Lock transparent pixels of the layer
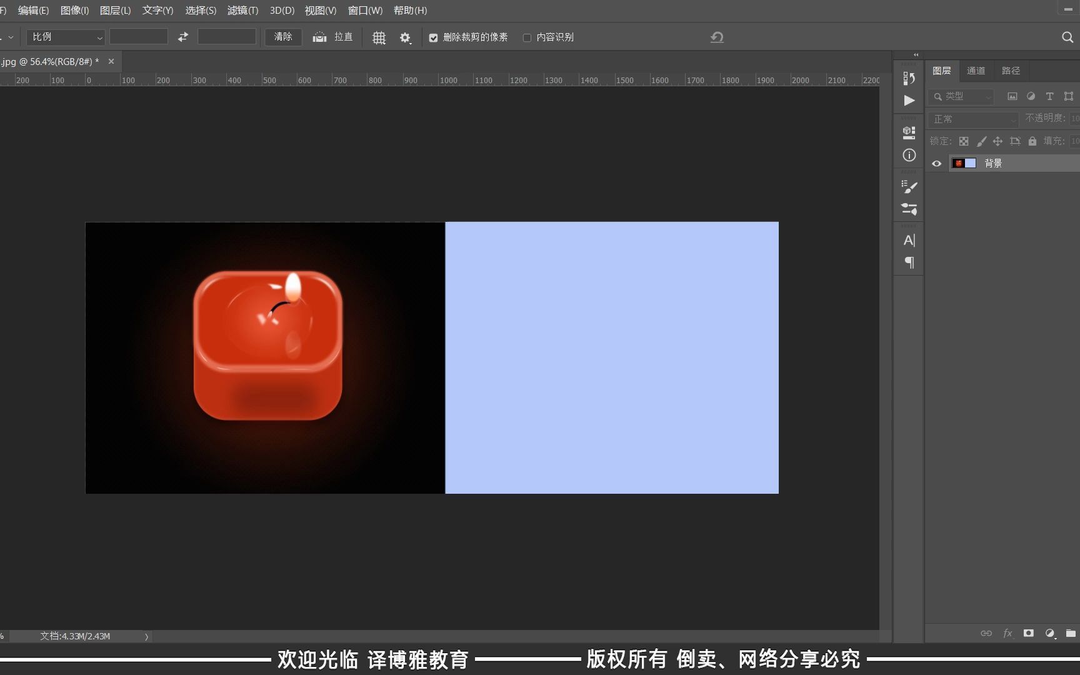The width and height of the screenshot is (1080, 675). click(964, 141)
